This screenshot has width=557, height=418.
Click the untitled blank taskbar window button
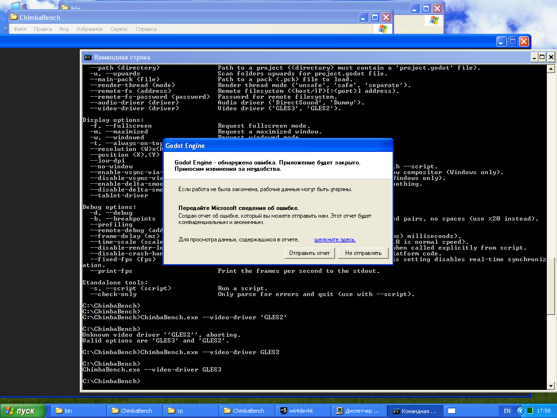coord(470,411)
